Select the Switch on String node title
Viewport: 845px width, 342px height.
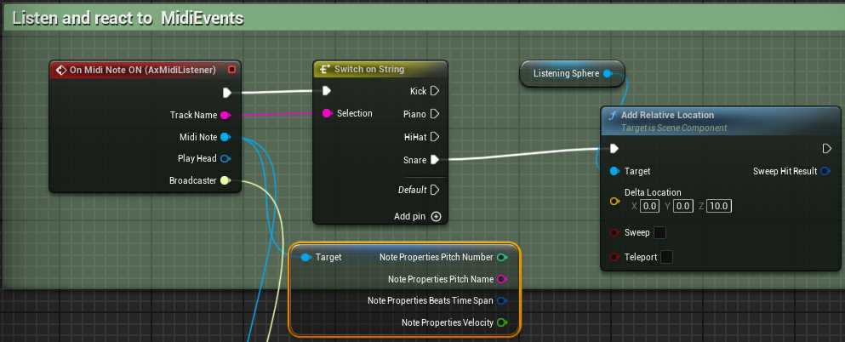[x=369, y=69]
